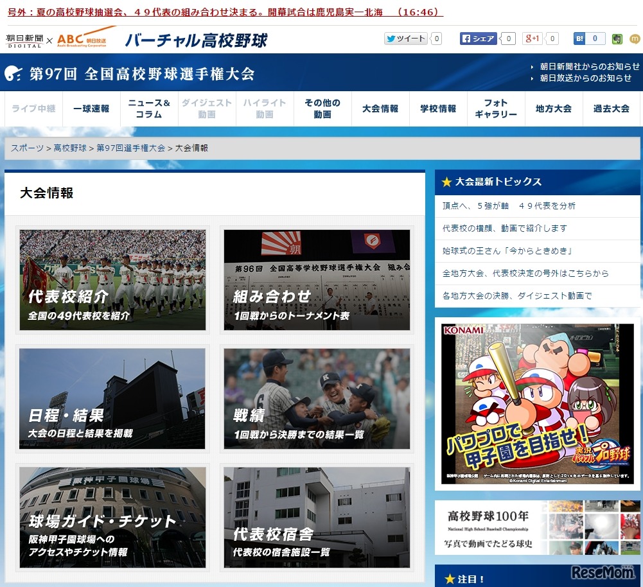Click the バーチャル高校野球 site logo
643x587 pixels.
pos(196,39)
